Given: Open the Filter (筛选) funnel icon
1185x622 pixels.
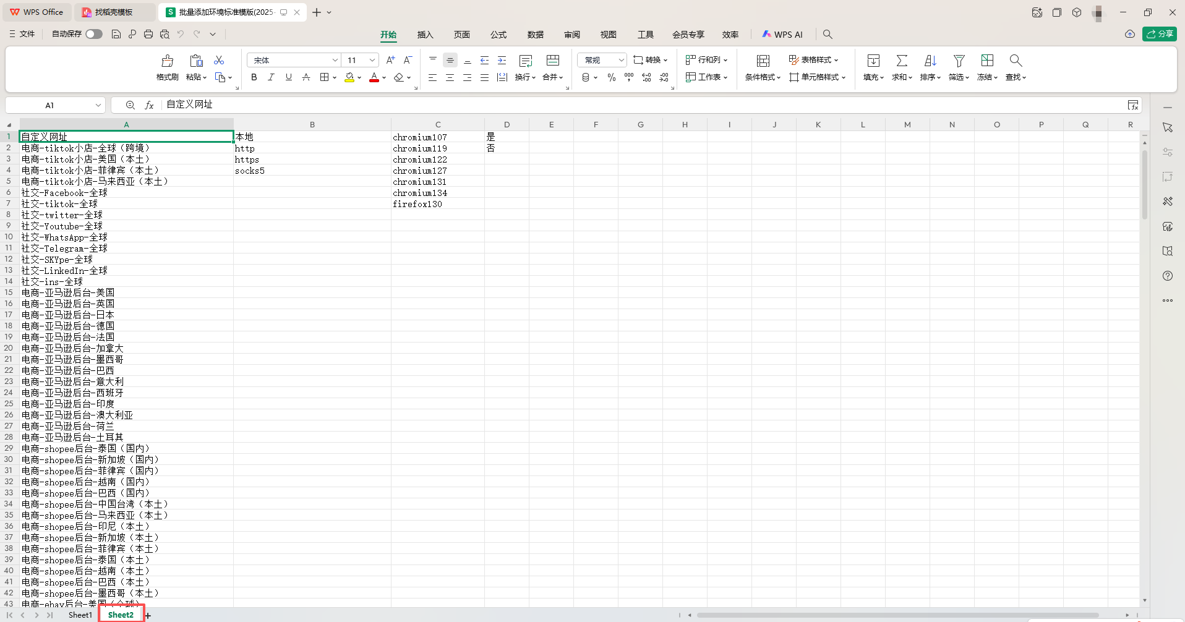Looking at the screenshot, I should 959,61.
